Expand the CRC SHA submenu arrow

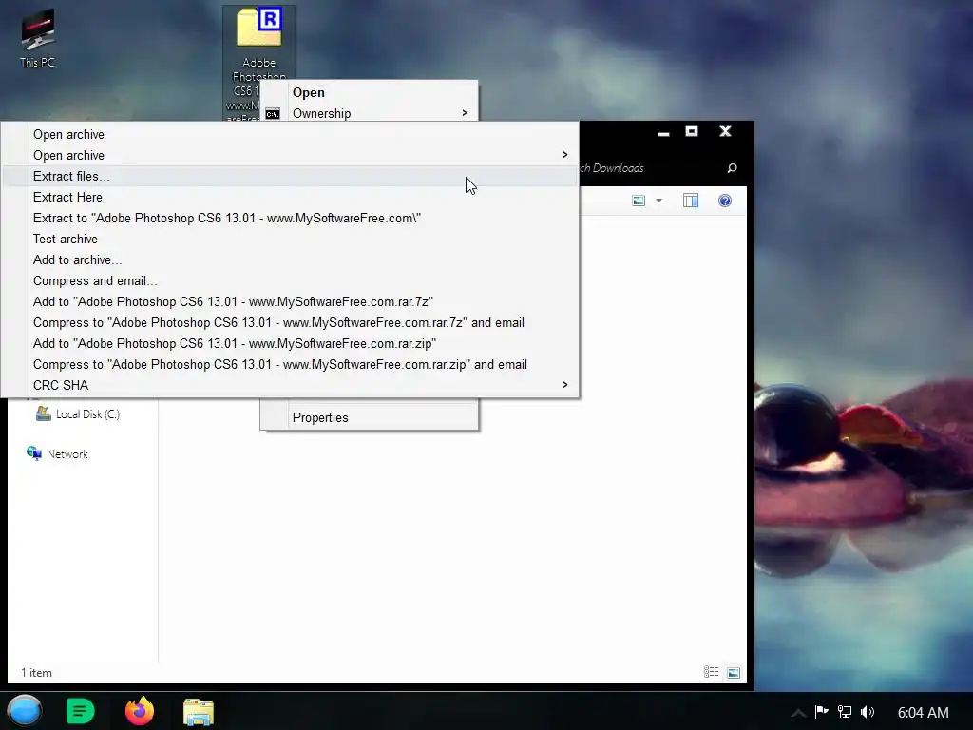click(x=564, y=385)
